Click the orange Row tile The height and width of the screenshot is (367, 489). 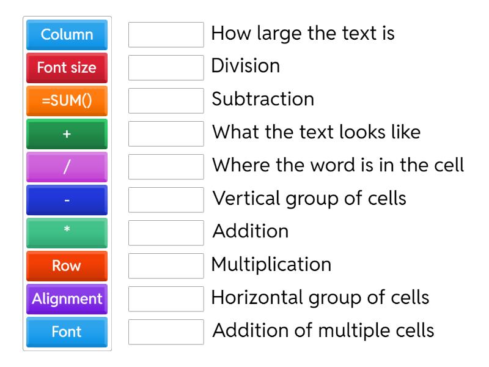pos(67,266)
